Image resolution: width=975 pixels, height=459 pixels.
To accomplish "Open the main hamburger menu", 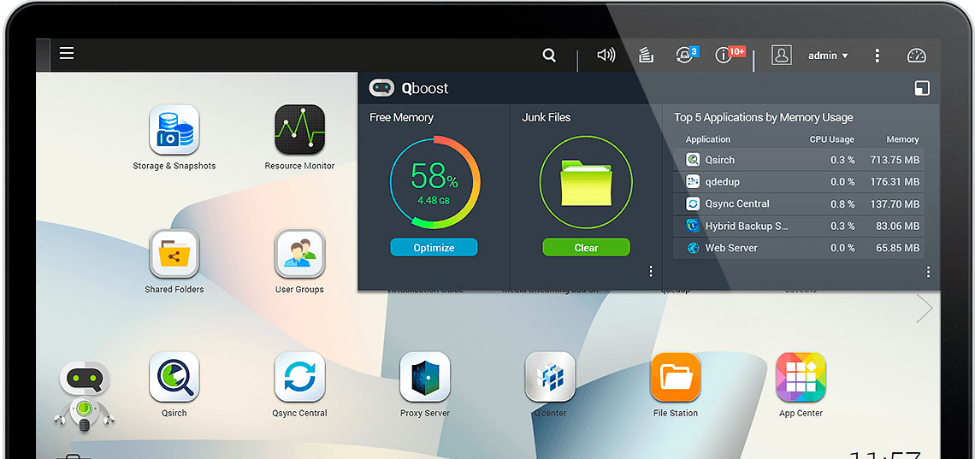I will (67, 54).
